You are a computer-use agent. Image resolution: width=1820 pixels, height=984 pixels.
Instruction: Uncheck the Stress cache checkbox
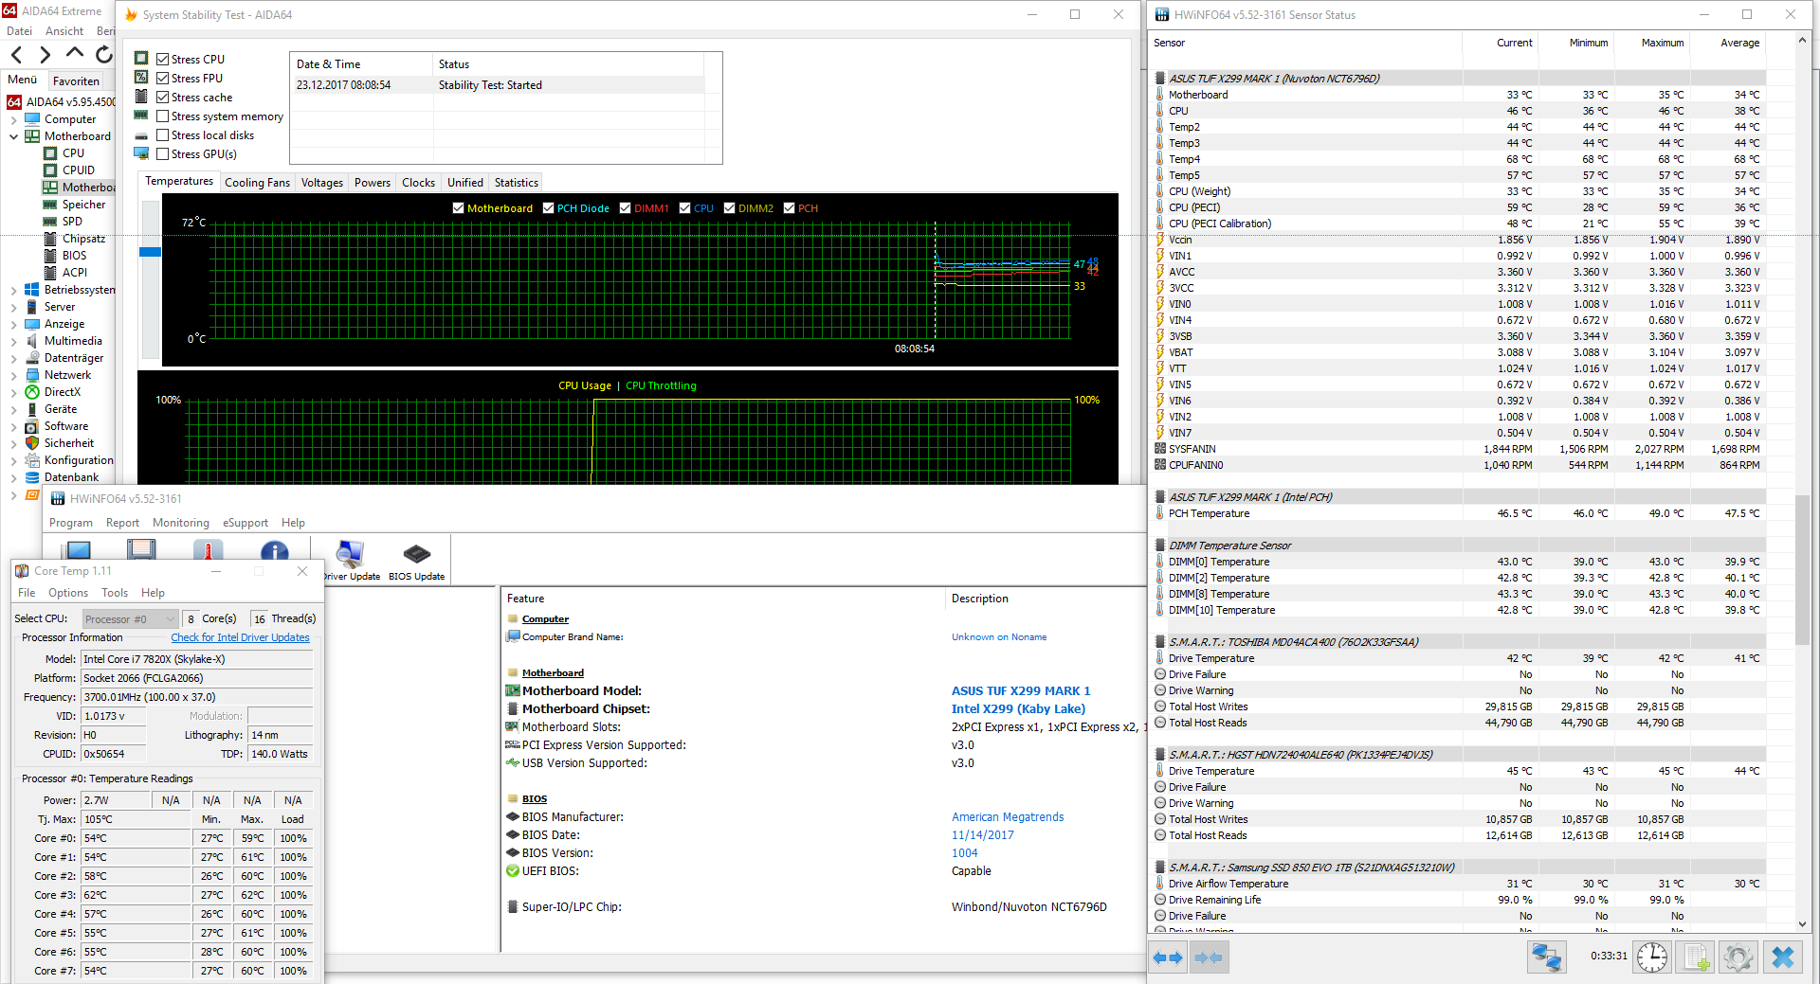tap(163, 97)
